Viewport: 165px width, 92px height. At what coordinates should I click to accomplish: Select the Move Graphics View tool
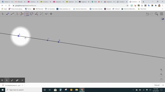coord(51,14)
